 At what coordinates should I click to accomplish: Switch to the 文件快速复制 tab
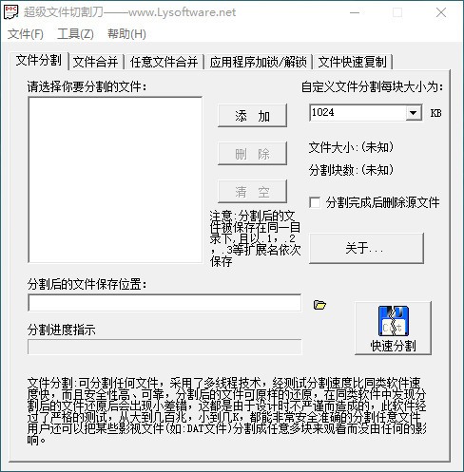[352, 62]
